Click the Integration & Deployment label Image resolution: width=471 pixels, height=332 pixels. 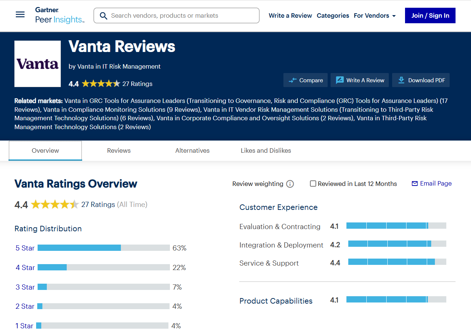tap(281, 245)
